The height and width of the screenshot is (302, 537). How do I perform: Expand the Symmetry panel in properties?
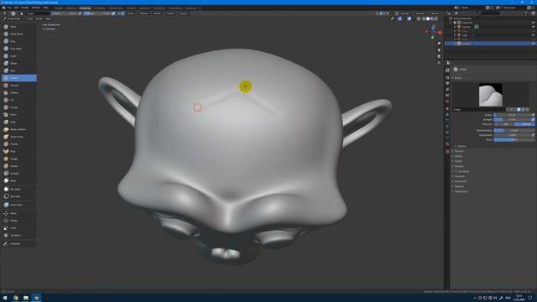461,181
